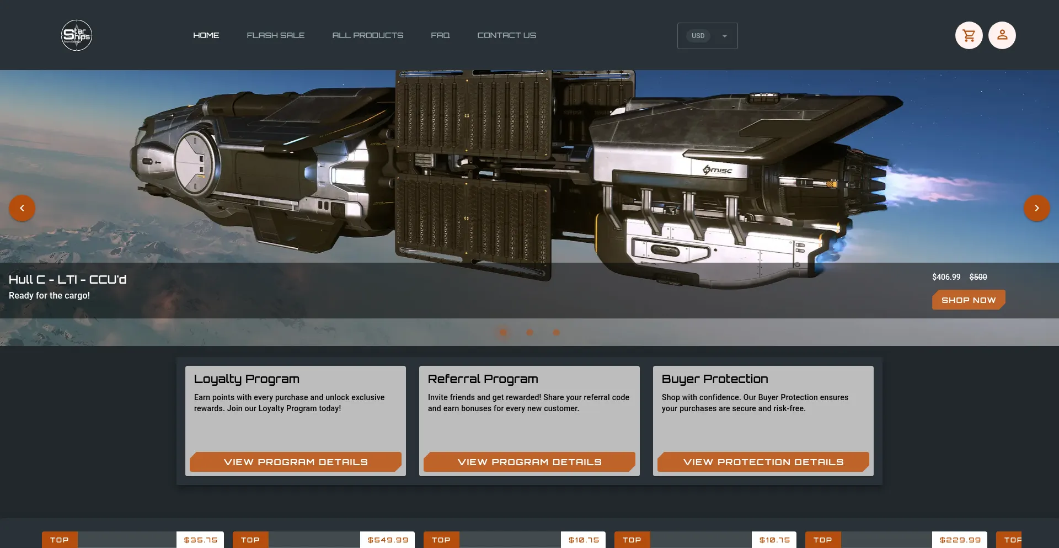1059x548 pixels.
Task: Open the user account menu
Action: (1002, 35)
